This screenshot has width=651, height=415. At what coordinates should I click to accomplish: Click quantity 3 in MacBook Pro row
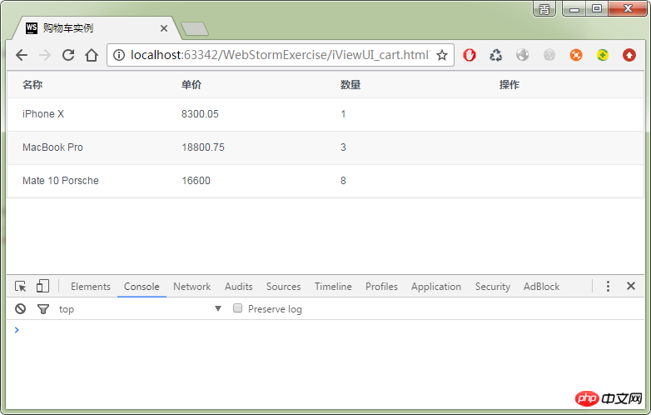point(343,147)
